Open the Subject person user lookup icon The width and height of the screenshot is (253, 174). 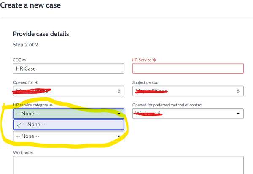click(x=238, y=91)
